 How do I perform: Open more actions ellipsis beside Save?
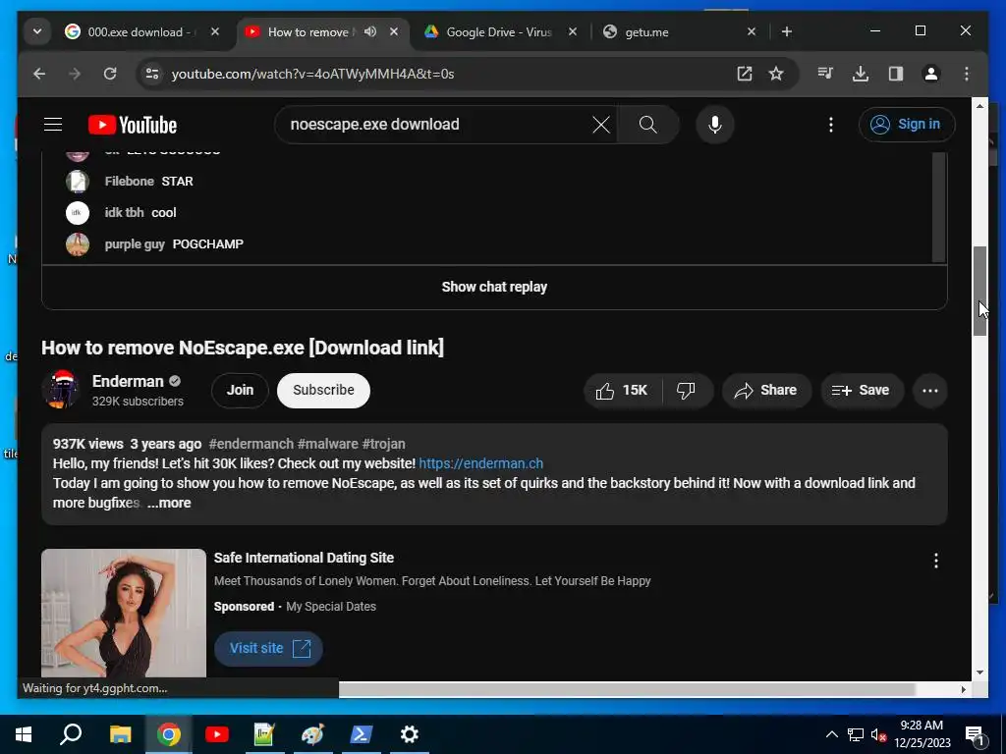[x=930, y=390]
